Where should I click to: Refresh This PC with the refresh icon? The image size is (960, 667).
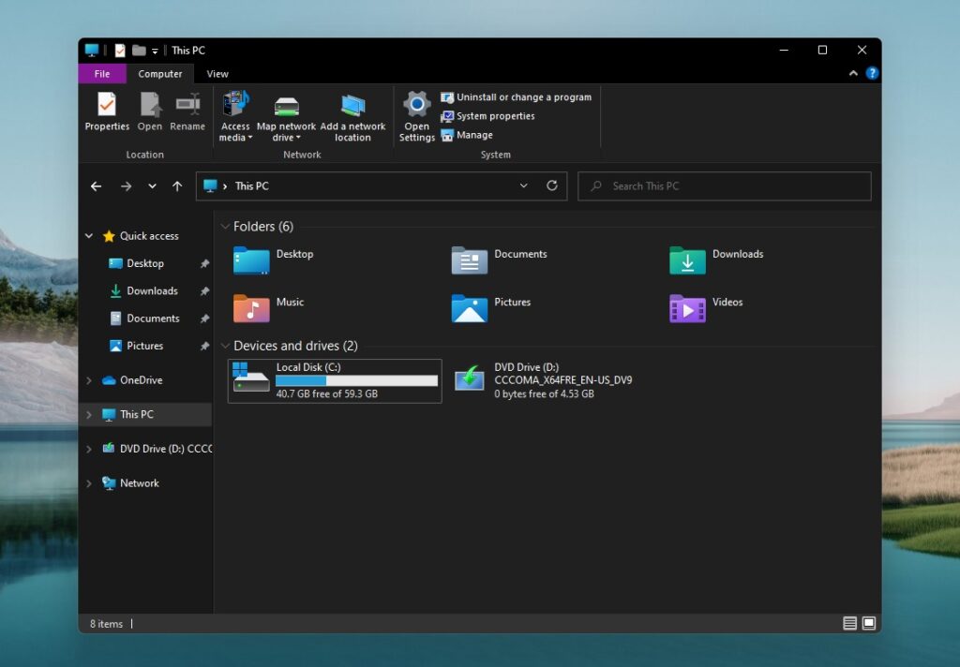552,185
